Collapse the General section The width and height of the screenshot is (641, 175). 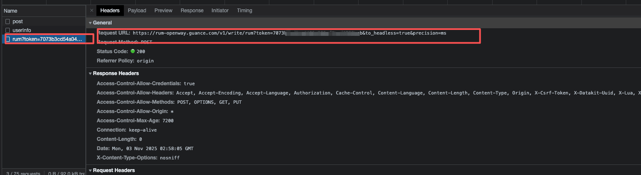102,23
